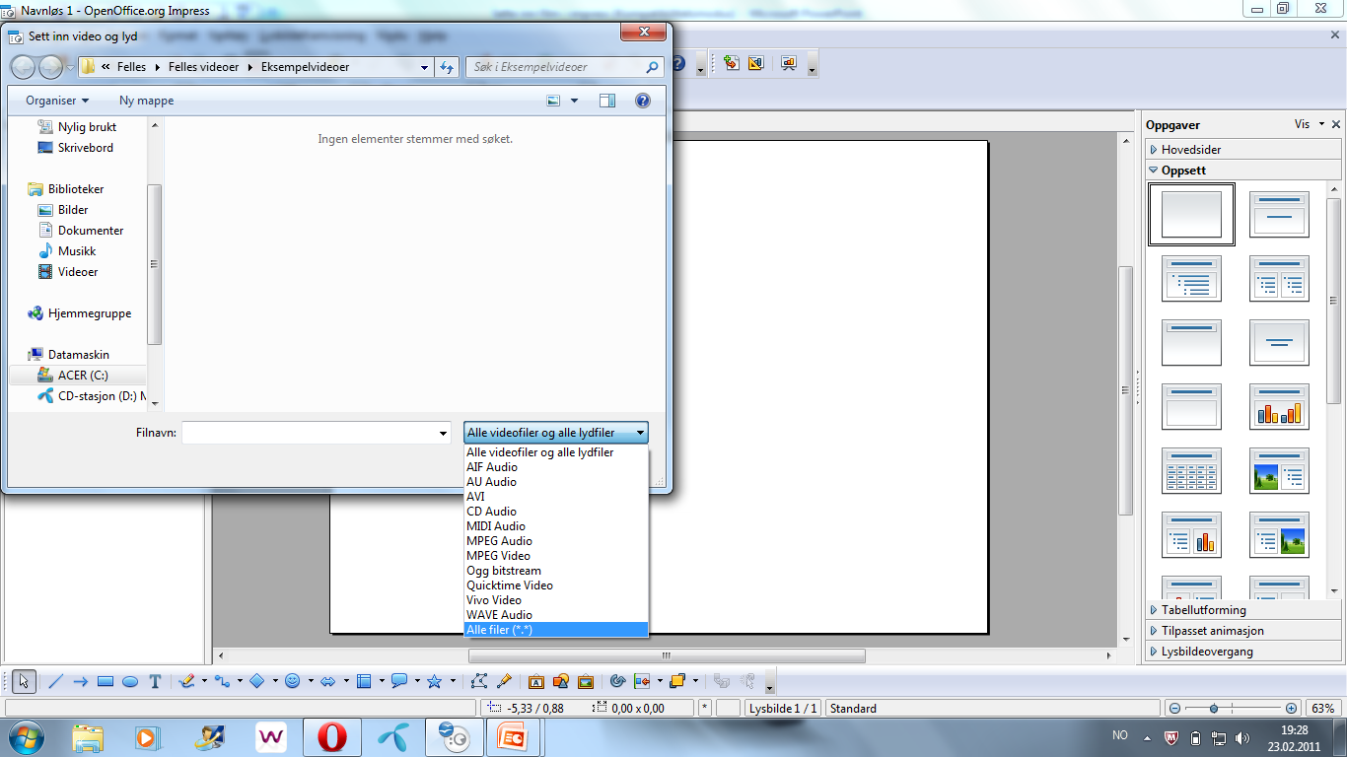Image resolution: width=1347 pixels, height=757 pixels.
Task: Start the Slide Show icon
Action: [x=789, y=64]
